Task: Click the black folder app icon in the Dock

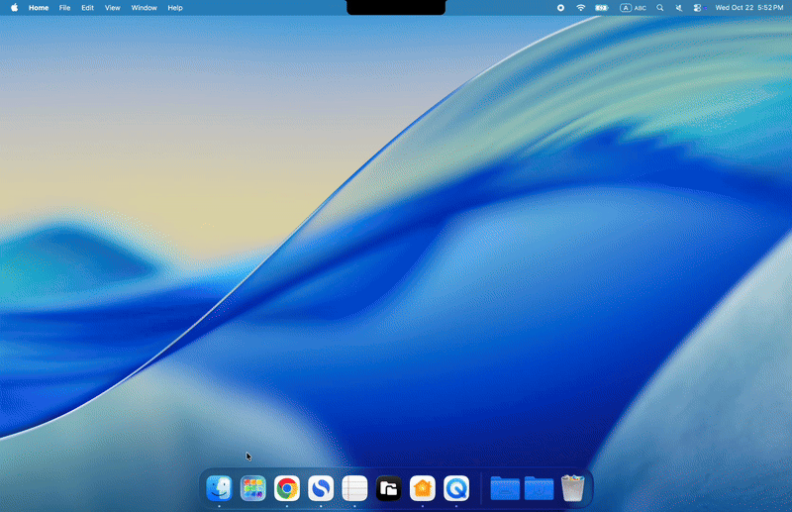Action: (388, 488)
